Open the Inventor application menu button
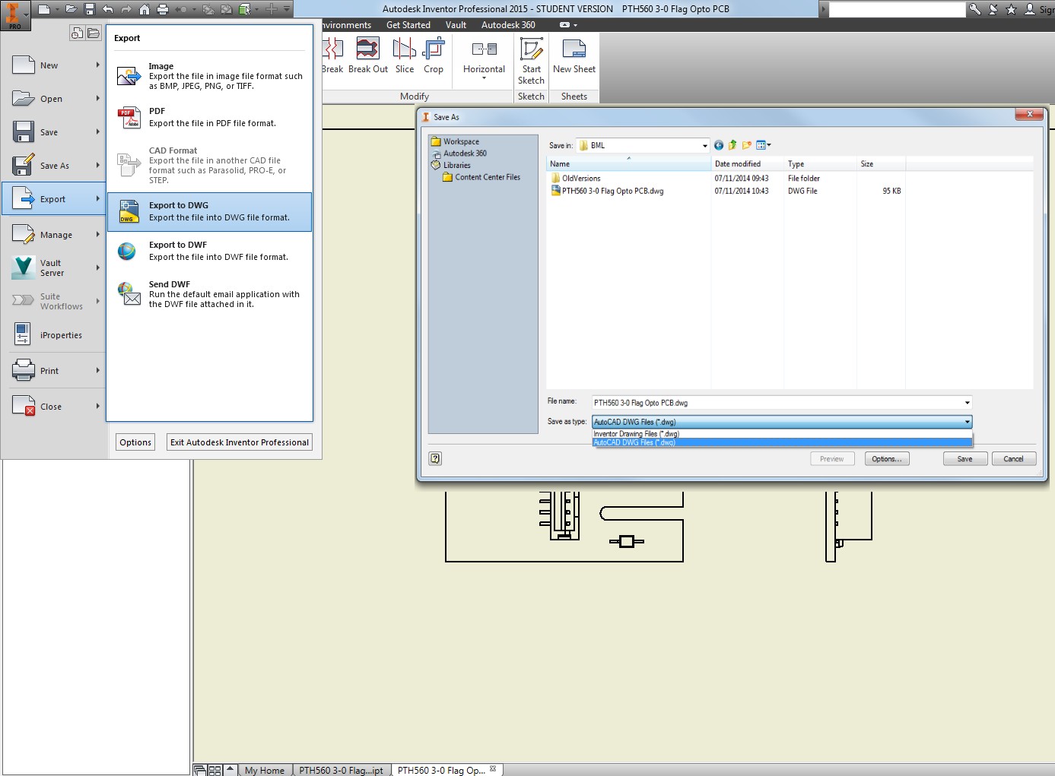Image resolution: width=1055 pixels, height=776 pixels. pyautogui.click(x=14, y=14)
